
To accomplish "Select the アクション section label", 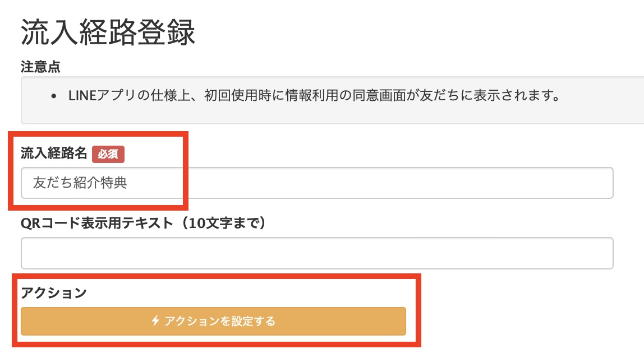I will click(x=54, y=292).
